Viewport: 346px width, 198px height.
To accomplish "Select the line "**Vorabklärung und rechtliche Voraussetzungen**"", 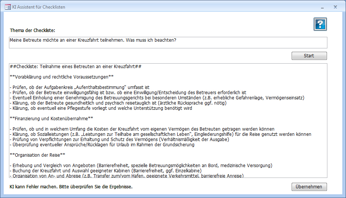I will pyautogui.click(x=62, y=77).
